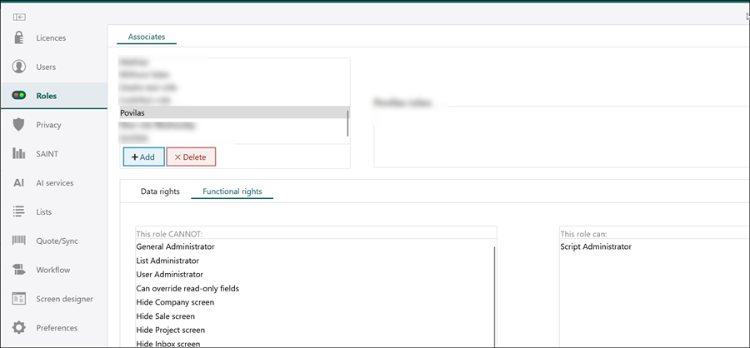Select General Administrator in the CANNOT list

coord(175,246)
